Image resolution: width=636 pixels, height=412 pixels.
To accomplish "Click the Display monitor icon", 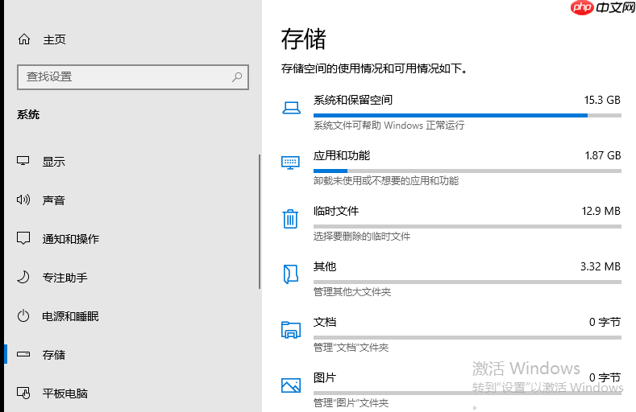I will (23, 161).
